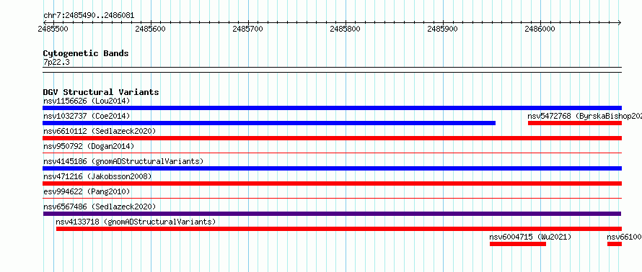
Task: Select thin red nsv950792 variant line
Action: click(x=332, y=153)
